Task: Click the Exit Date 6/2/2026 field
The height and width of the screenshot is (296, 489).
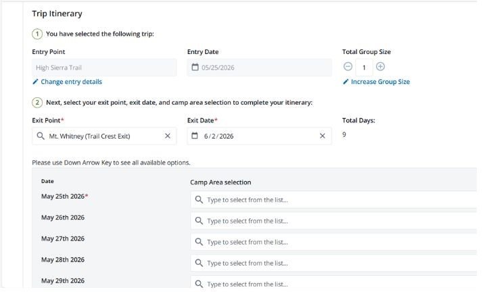Action: pos(257,136)
